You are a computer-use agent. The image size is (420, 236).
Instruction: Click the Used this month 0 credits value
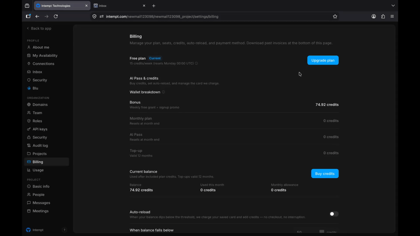(x=208, y=190)
